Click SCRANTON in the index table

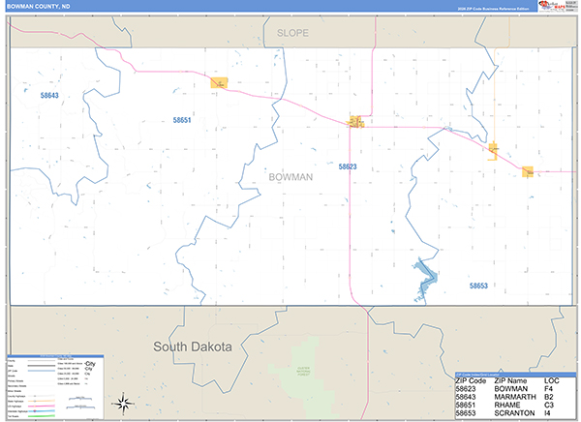tap(515, 413)
